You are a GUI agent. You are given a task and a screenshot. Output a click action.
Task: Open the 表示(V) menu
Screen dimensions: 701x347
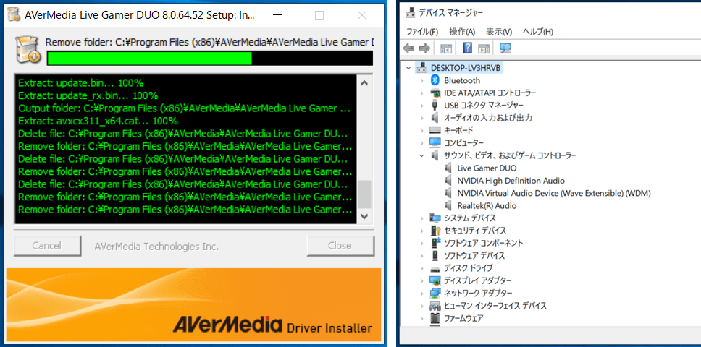(x=499, y=32)
